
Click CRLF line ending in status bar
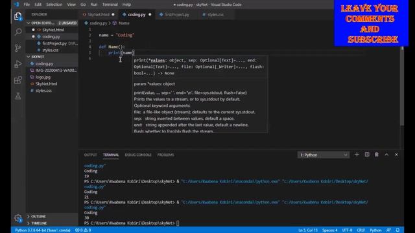click(x=361, y=230)
